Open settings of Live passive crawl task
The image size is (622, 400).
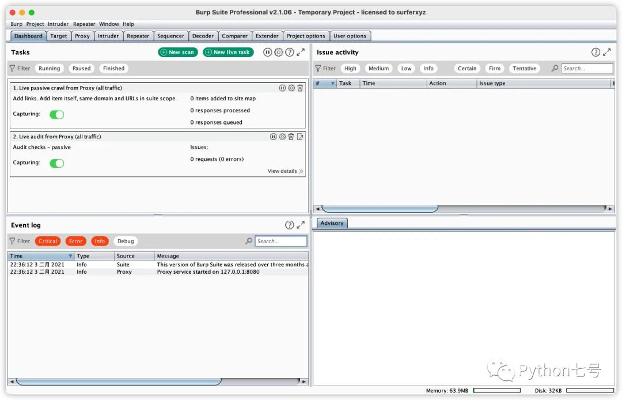pos(291,88)
